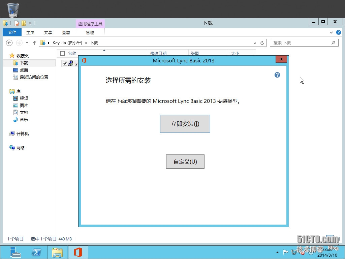Uncheck the lync file item checkbox
Image resolution: width=345 pixels, height=259 pixels.
[65, 63]
